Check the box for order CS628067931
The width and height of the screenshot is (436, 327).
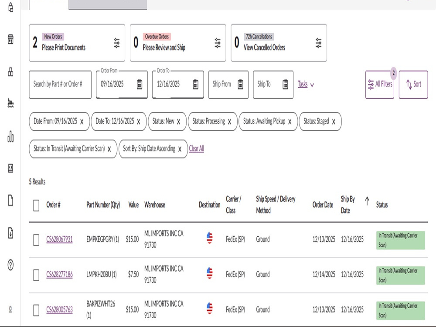(36, 240)
